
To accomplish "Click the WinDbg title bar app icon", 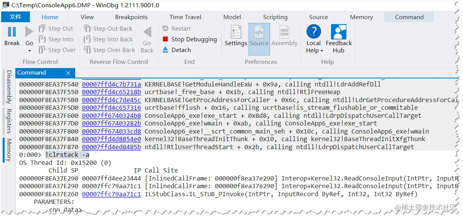I will pyautogui.click(x=6, y=5).
